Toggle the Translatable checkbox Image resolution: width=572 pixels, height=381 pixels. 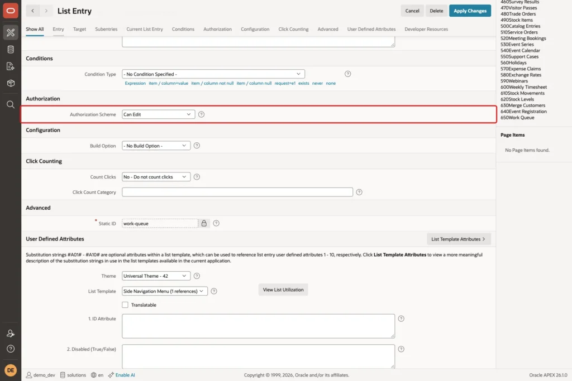125,305
